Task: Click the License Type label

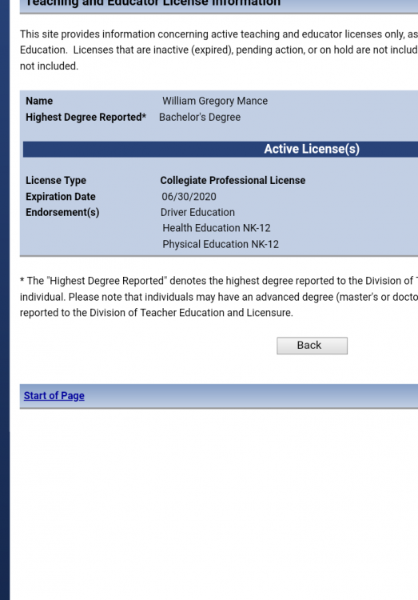Action: (56, 181)
